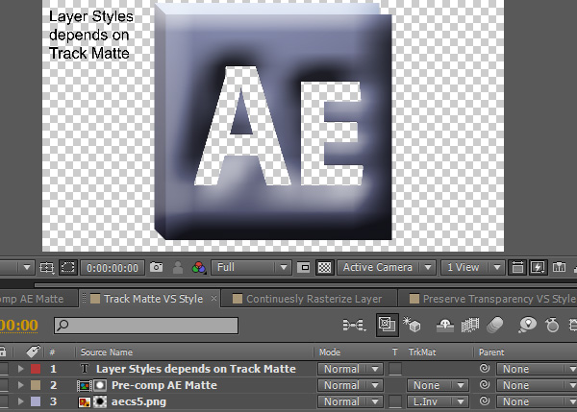Click the Parent column header
The width and height of the screenshot is (577, 412).
(491, 352)
